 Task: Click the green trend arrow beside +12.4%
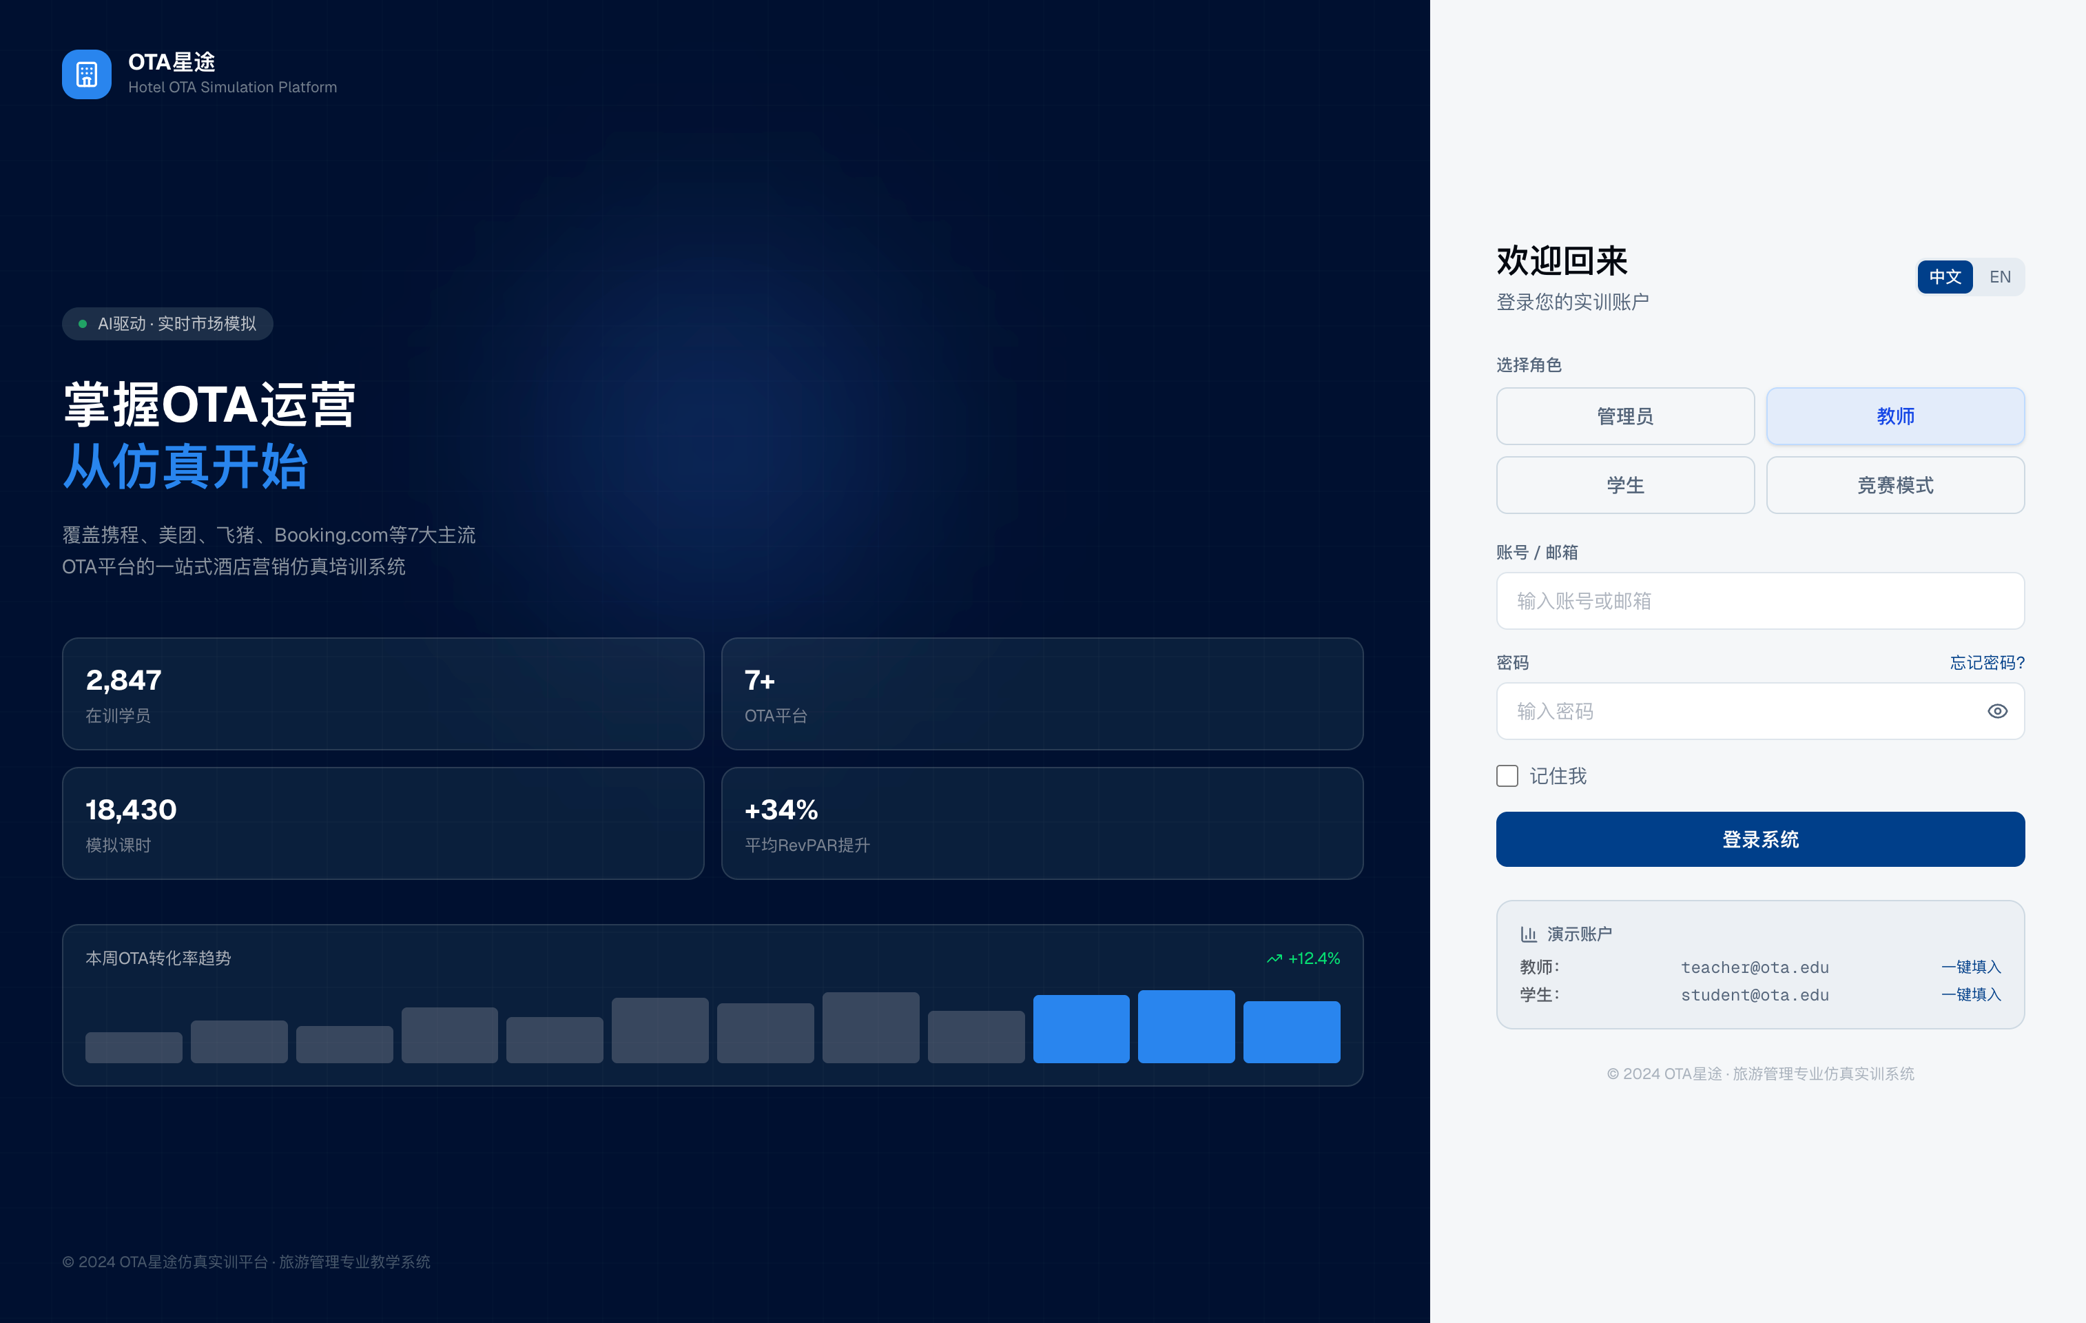point(1274,958)
